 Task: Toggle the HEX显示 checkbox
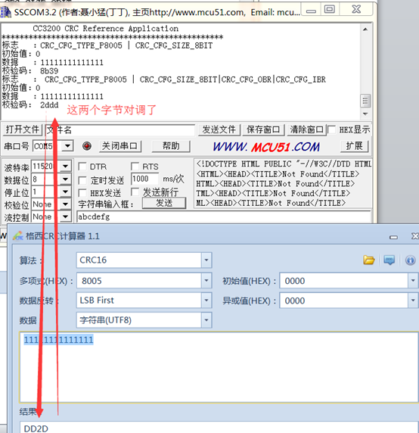point(331,129)
